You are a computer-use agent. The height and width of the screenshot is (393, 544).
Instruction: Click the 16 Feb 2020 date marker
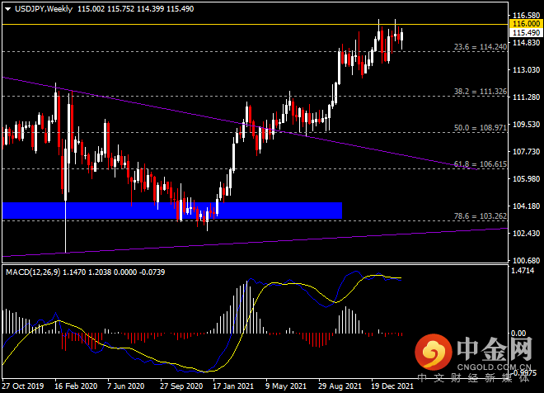point(76,386)
